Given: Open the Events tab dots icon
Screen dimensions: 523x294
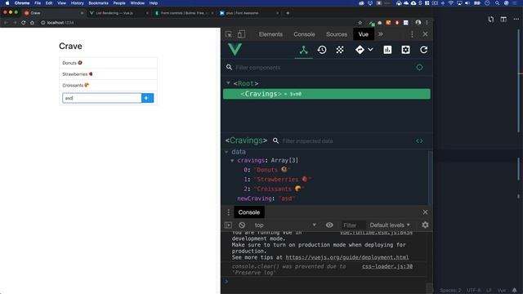Looking at the screenshot, I should click(x=340, y=50).
